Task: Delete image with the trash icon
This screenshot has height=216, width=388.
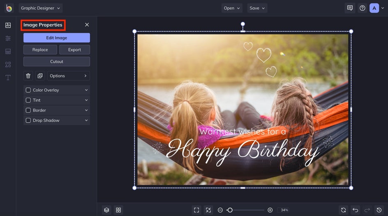Action: [28, 76]
